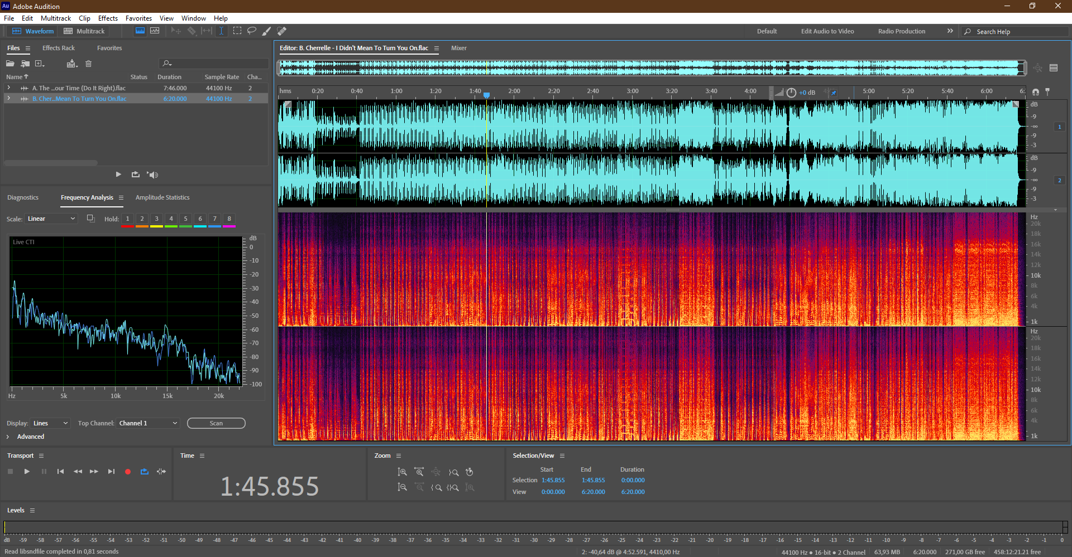Toggle Loop Playback in Files panel
This screenshot has height=557, width=1072.
pos(135,175)
